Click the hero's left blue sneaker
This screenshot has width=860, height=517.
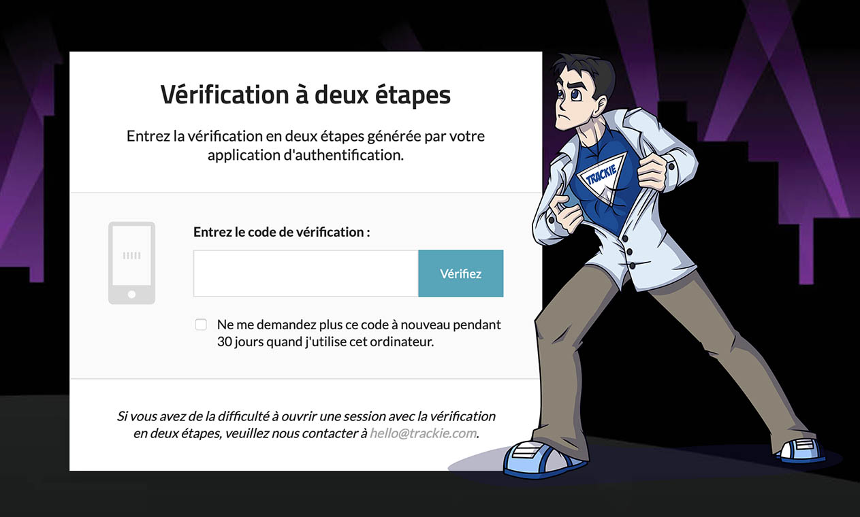click(541, 459)
